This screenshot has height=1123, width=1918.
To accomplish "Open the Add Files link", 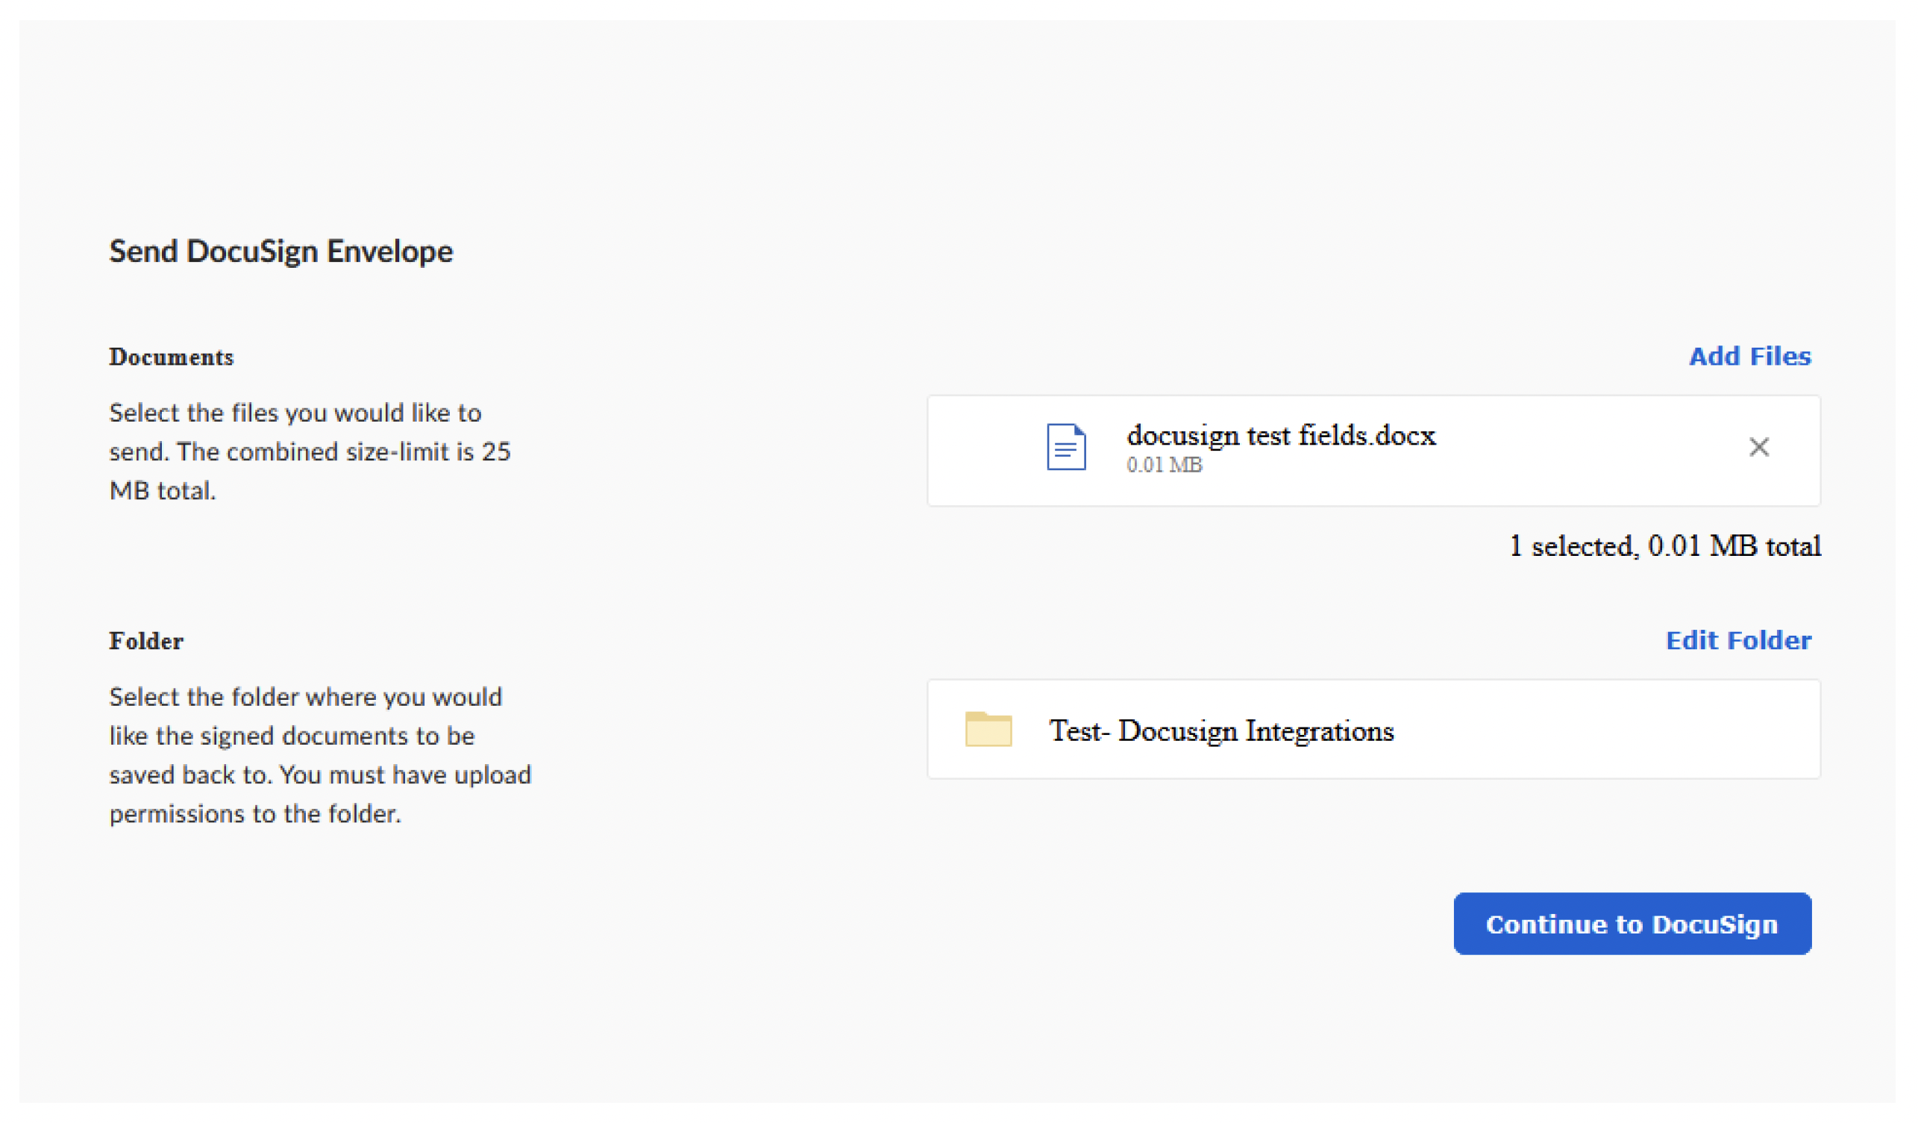I will (1750, 357).
